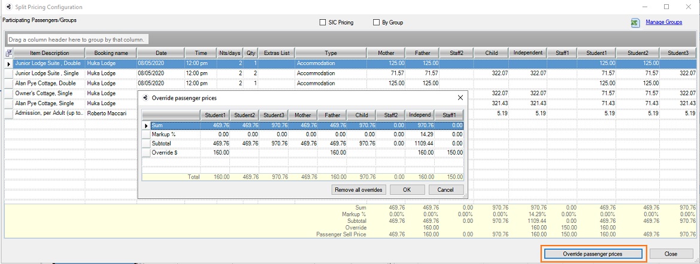Click the Override passenger prices dialog title icon
700x264 pixels.
tap(145, 97)
